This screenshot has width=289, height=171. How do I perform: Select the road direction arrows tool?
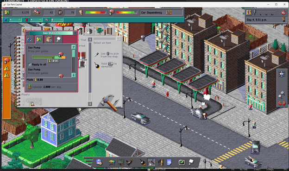point(121,162)
